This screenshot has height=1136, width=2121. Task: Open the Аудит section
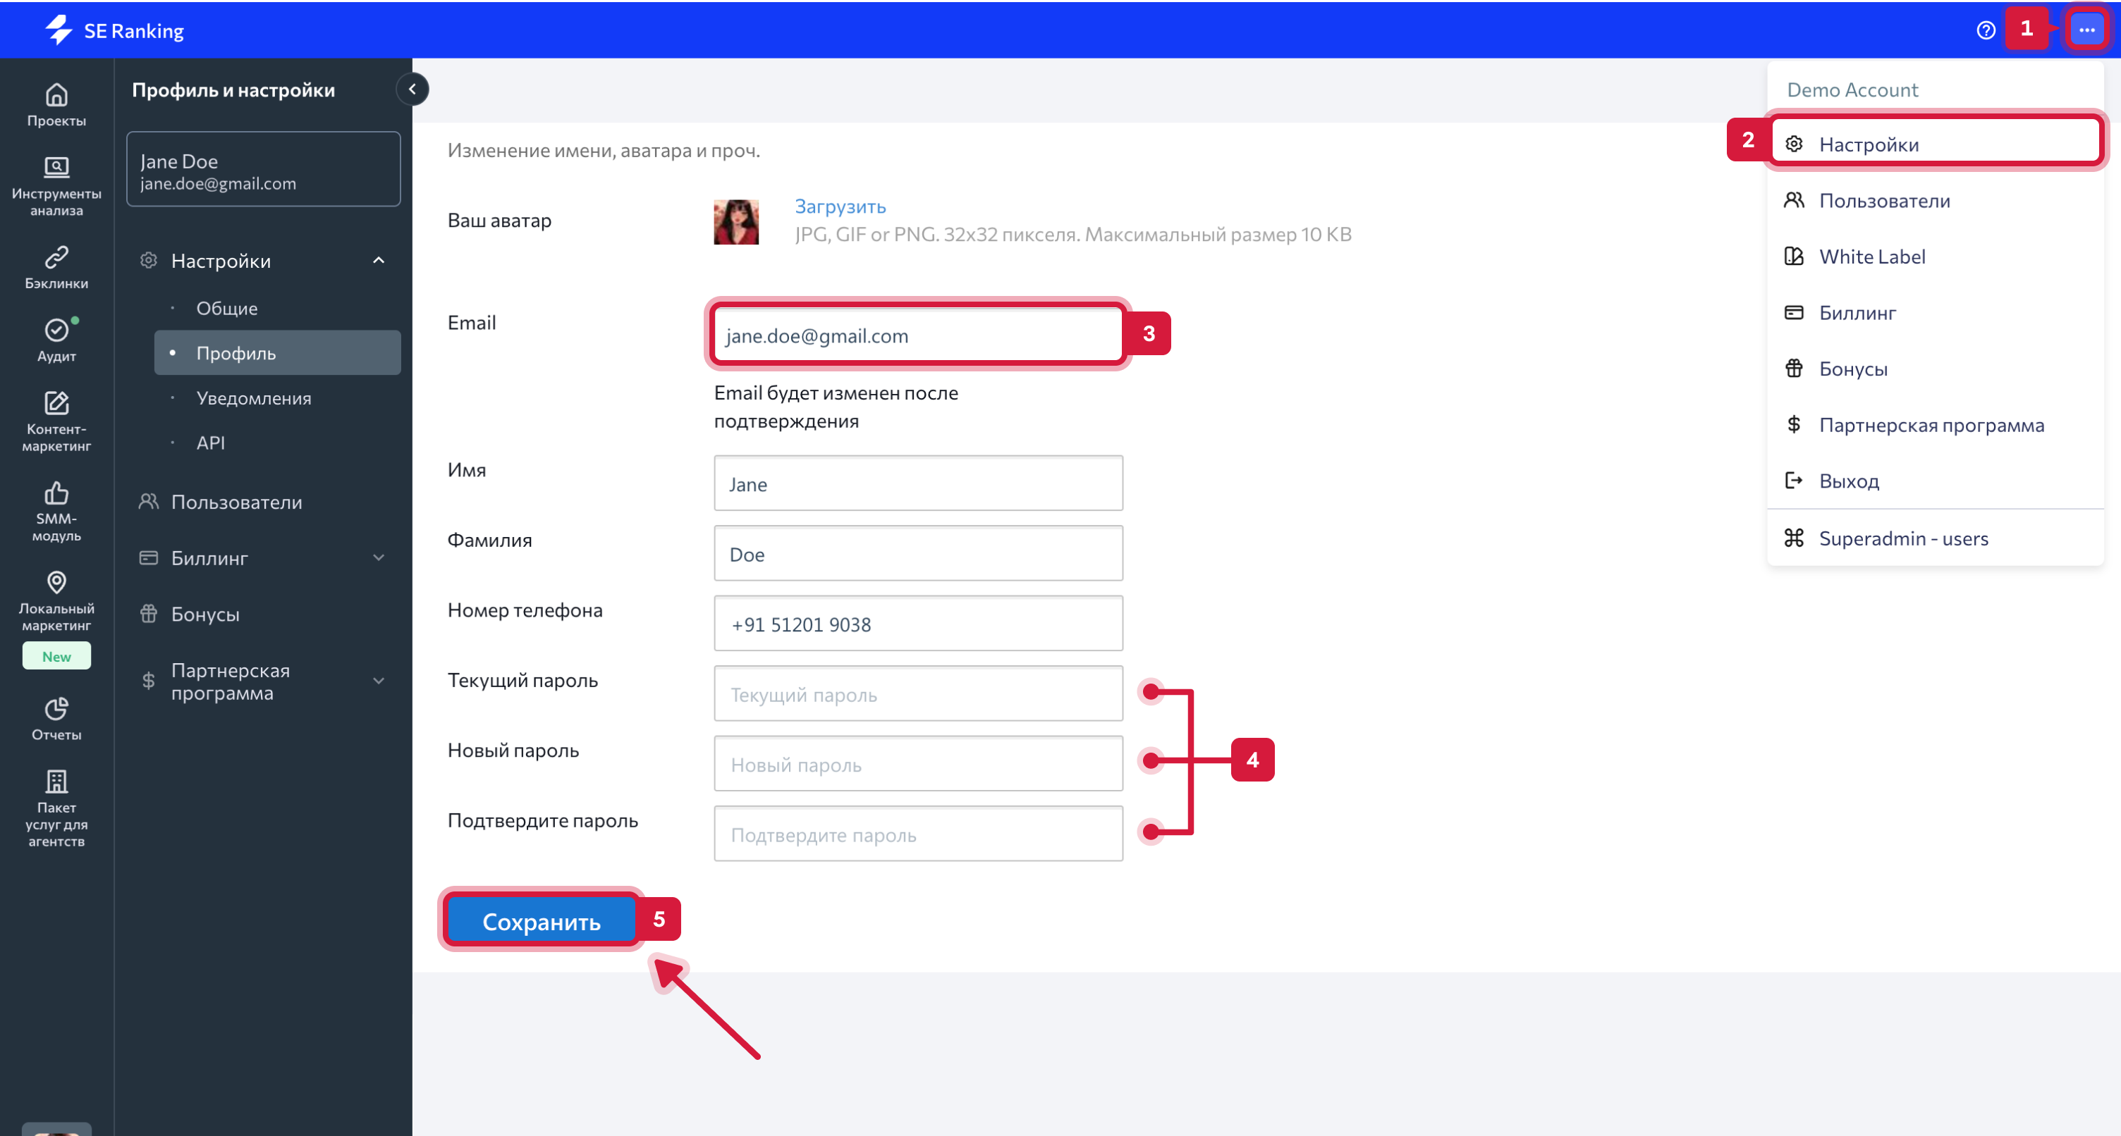[56, 340]
